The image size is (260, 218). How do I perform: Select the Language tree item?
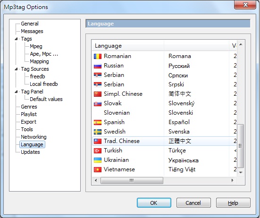[32, 144]
